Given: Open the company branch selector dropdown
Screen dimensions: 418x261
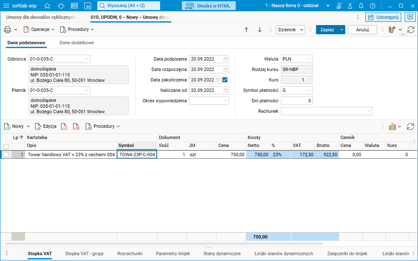Looking at the screenshot, I should point(328,5).
